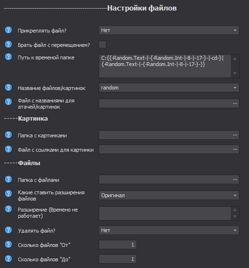Open help for Сколько файлов "До"
Image resolution: width=249 pixels, height=268 pixels.
coord(8,259)
